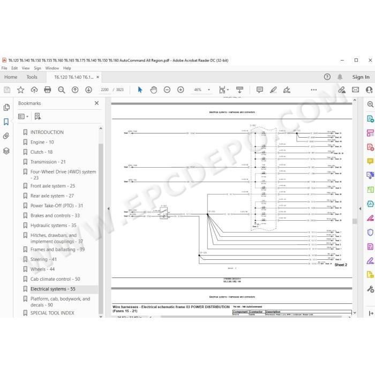Open the Sign menu
Viewport: 375px width, 375px height.
coord(37,68)
